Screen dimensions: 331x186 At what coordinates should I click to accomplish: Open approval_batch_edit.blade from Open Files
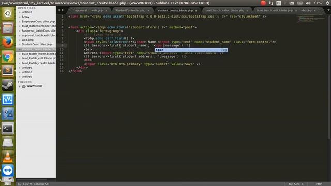click(39, 36)
